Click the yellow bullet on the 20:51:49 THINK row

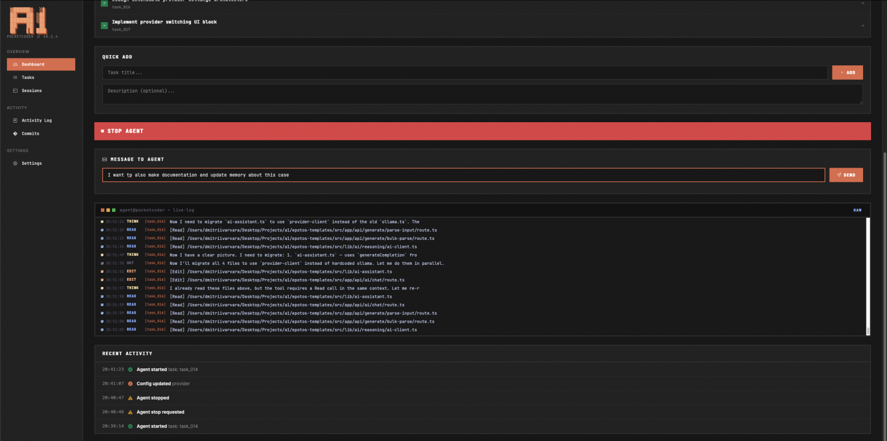click(x=102, y=255)
